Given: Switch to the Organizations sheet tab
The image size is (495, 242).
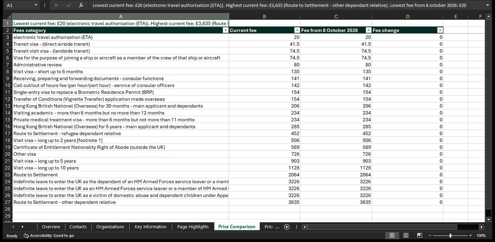Looking at the screenshot, I should click(x=110, y=227).
